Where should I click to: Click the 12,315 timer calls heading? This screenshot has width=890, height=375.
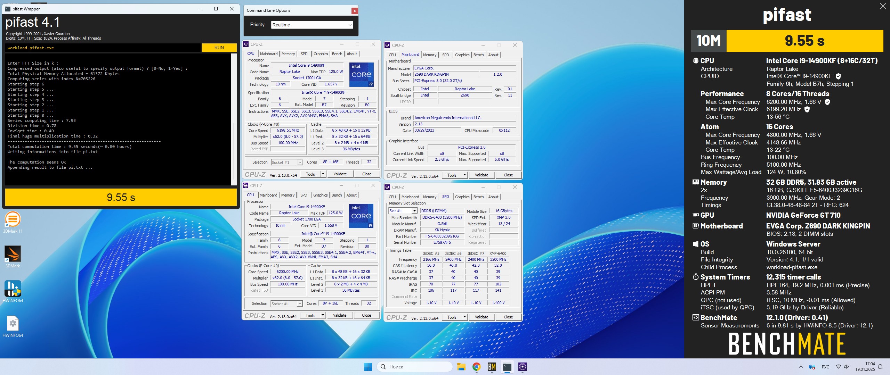click(x=793, y=277)
